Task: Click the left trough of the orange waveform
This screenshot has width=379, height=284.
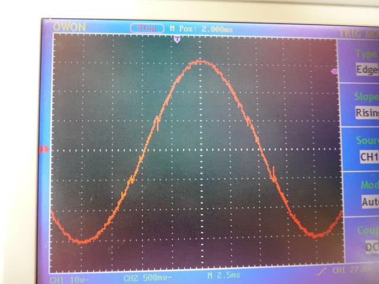Action: pyautogui.click(x=83, y=240)
